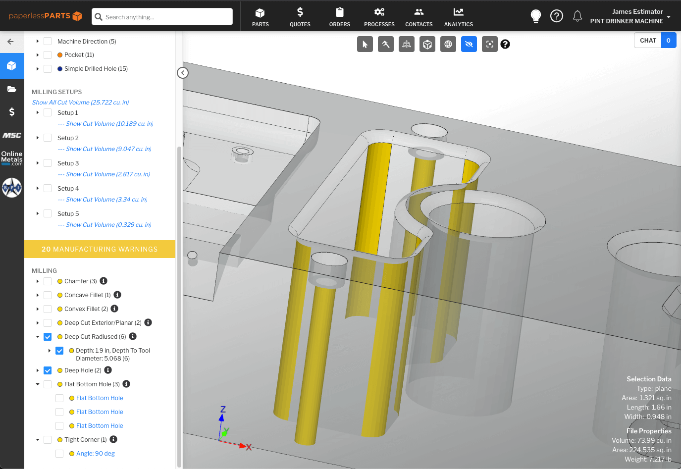Click the paperlessPARTS logo

point(46,16)
